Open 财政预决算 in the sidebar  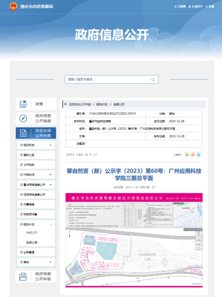coord(30,214)
